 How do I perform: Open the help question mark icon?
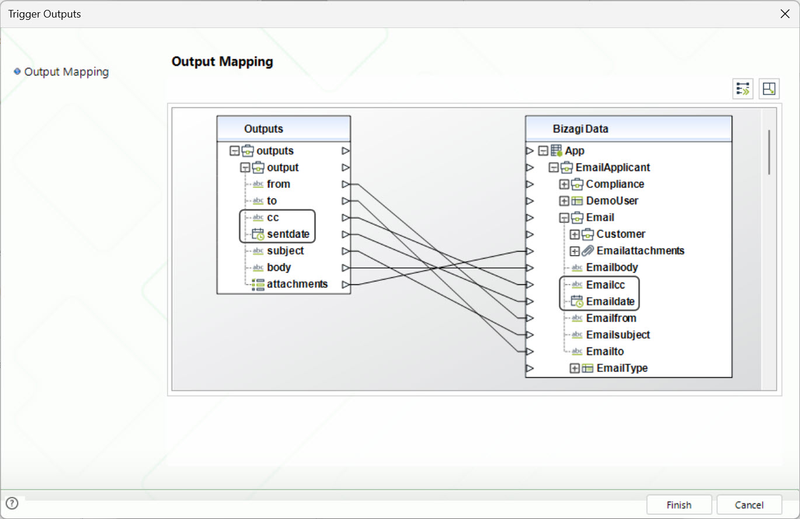pos(12,503)
